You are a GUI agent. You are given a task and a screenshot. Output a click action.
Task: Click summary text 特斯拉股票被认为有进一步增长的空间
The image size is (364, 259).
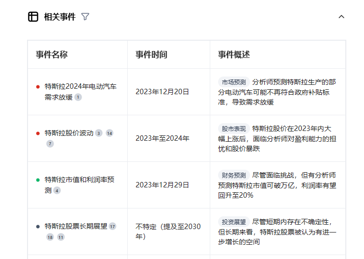[277, 237]
